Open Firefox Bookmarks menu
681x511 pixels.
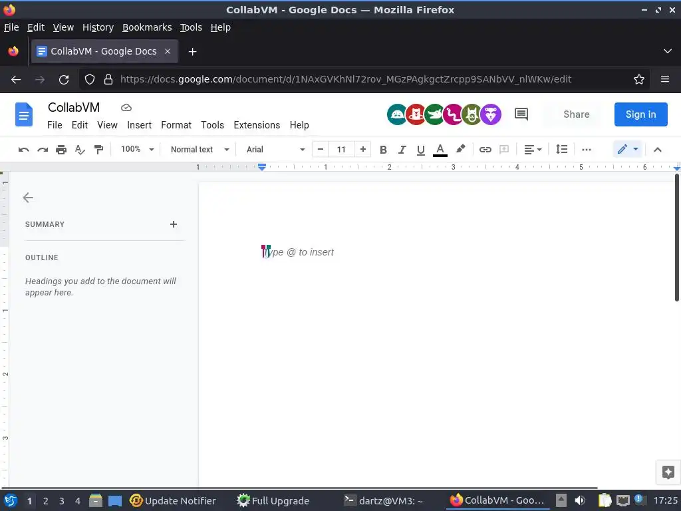click(147, 27)
